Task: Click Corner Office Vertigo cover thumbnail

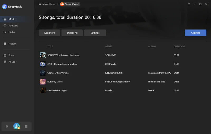Action: [x=43, y=73]
